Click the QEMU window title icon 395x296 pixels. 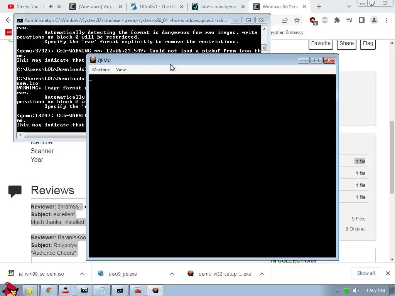coord(93,60)
